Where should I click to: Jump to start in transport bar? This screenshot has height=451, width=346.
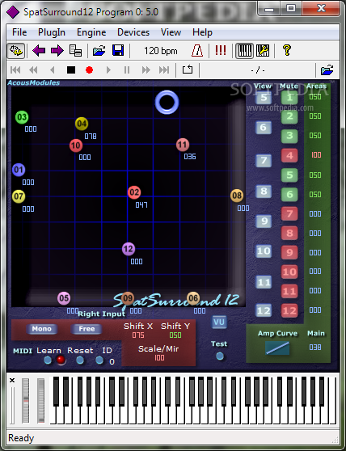pos(15,70)
